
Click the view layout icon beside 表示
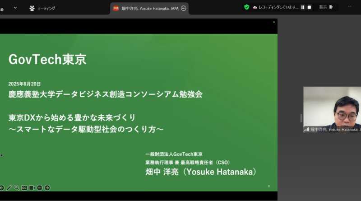pos(331,7)
